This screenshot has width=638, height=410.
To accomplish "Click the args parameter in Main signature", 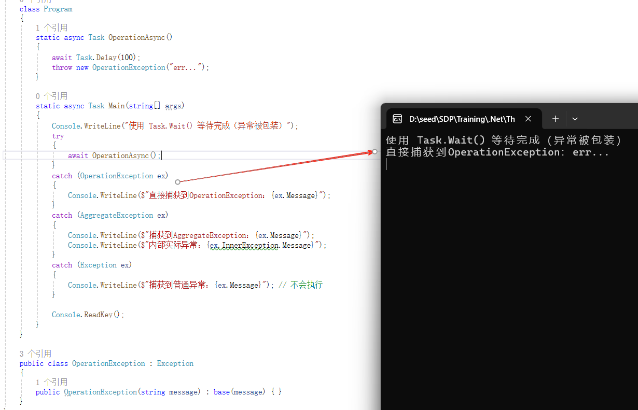I will pyautogui.click(x=173, y=106).
